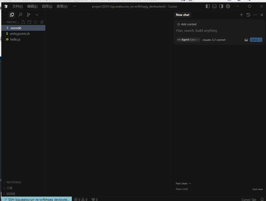Refresh the Explorer file tree

36,22
